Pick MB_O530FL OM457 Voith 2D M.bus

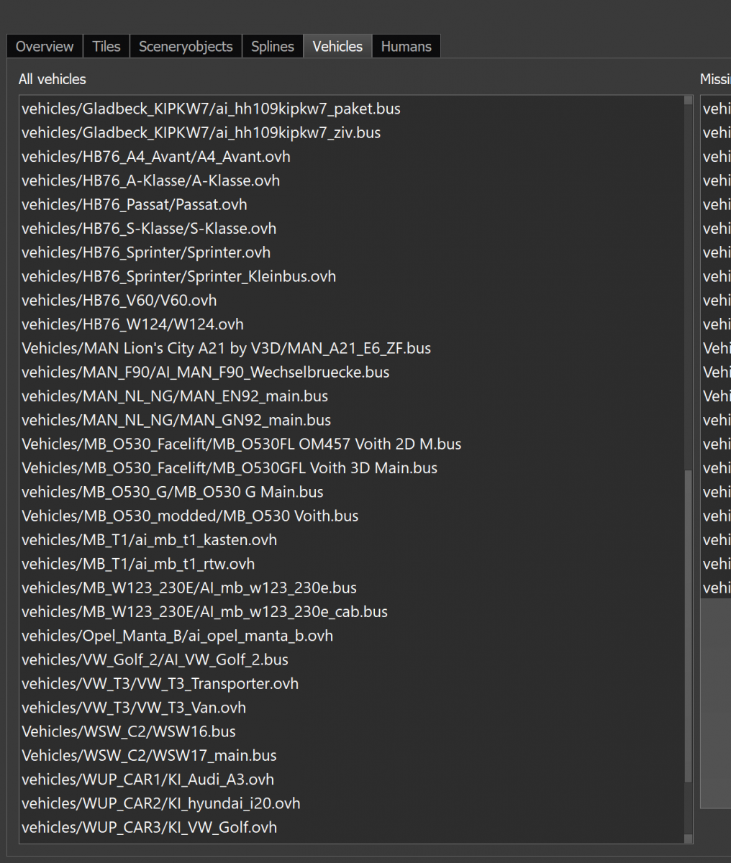[241, 444]
